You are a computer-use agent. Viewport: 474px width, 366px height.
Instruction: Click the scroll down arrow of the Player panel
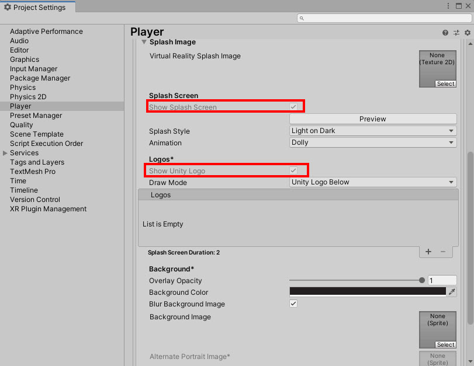470,361
